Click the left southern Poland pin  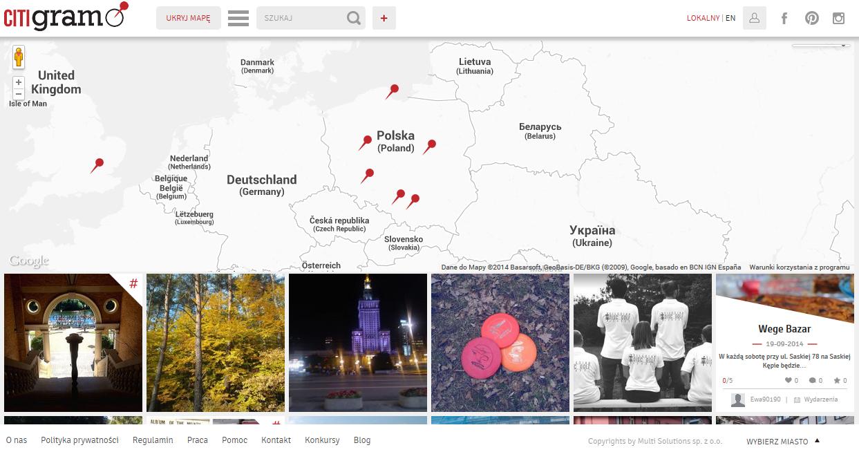(398, 196)
